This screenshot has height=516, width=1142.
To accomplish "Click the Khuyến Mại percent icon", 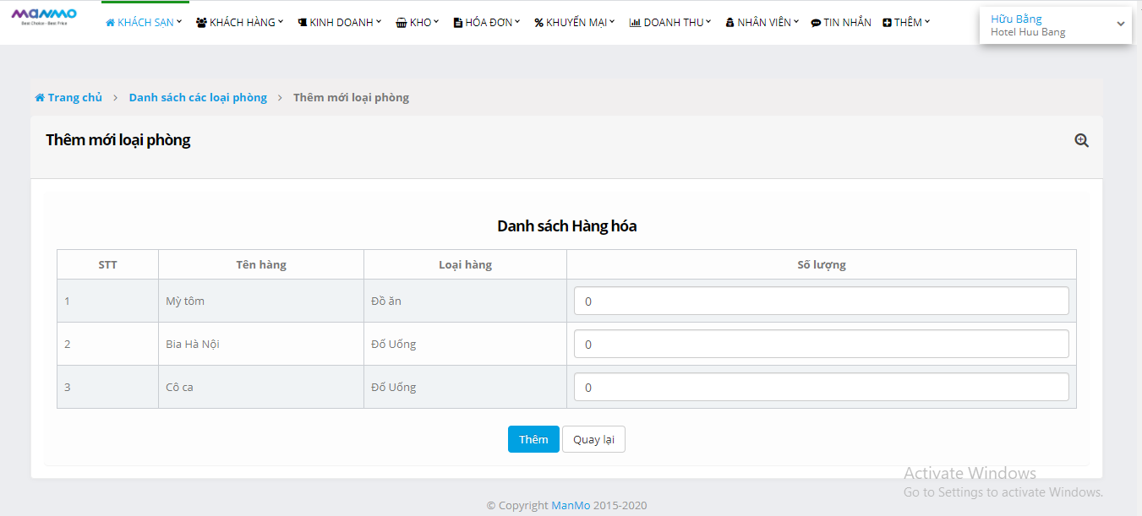I will pyautogui.click(x=538, y=23).
